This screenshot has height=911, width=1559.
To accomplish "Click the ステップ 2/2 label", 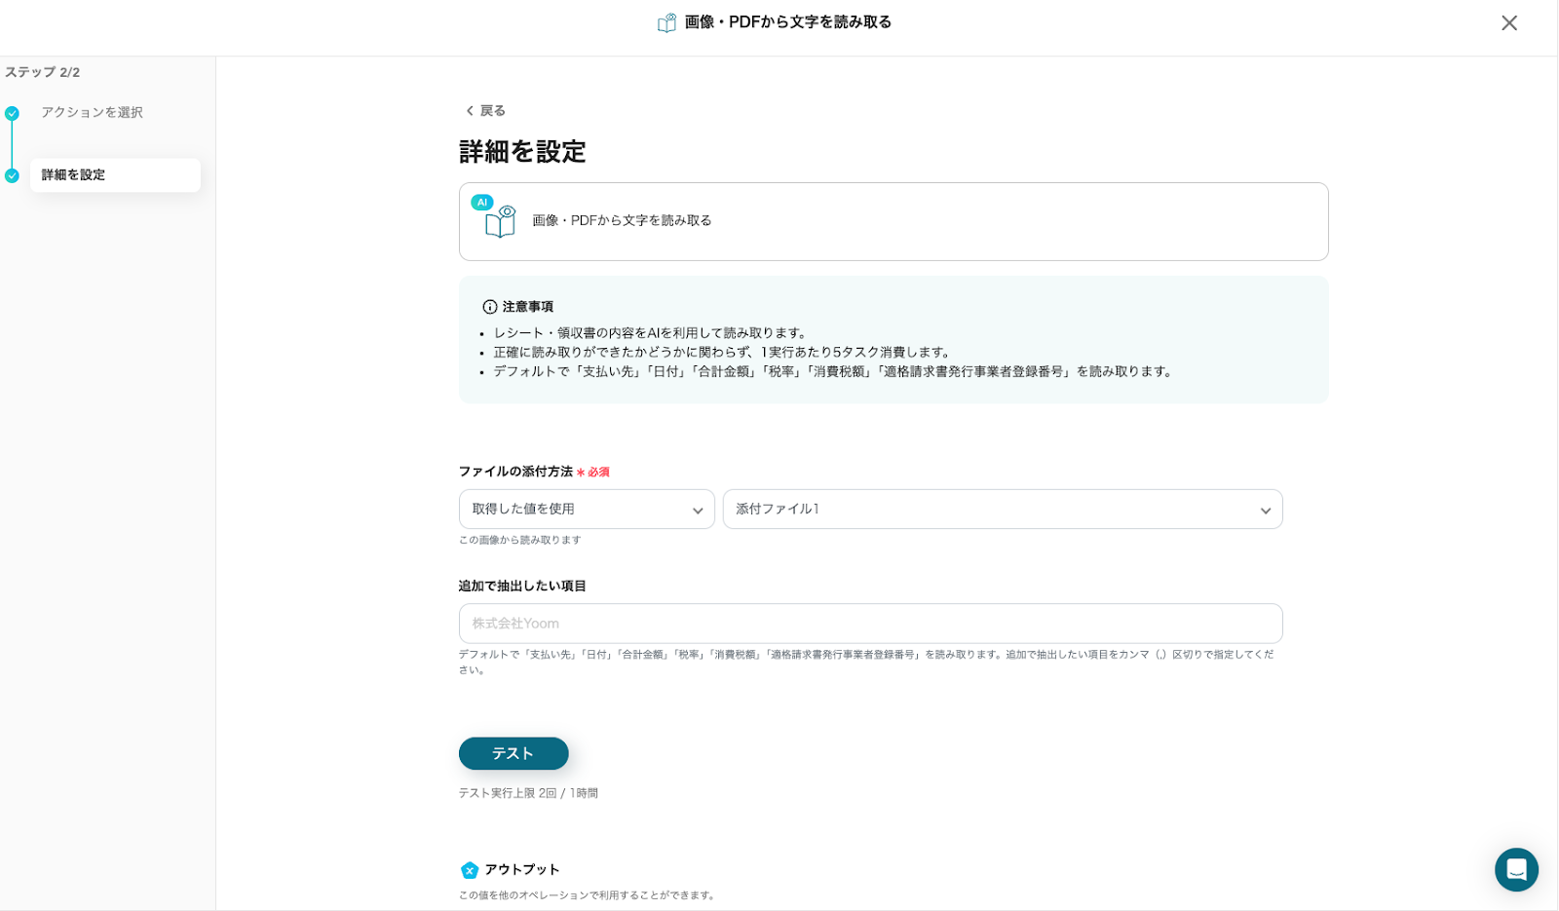I will click(x=43, y=72).
